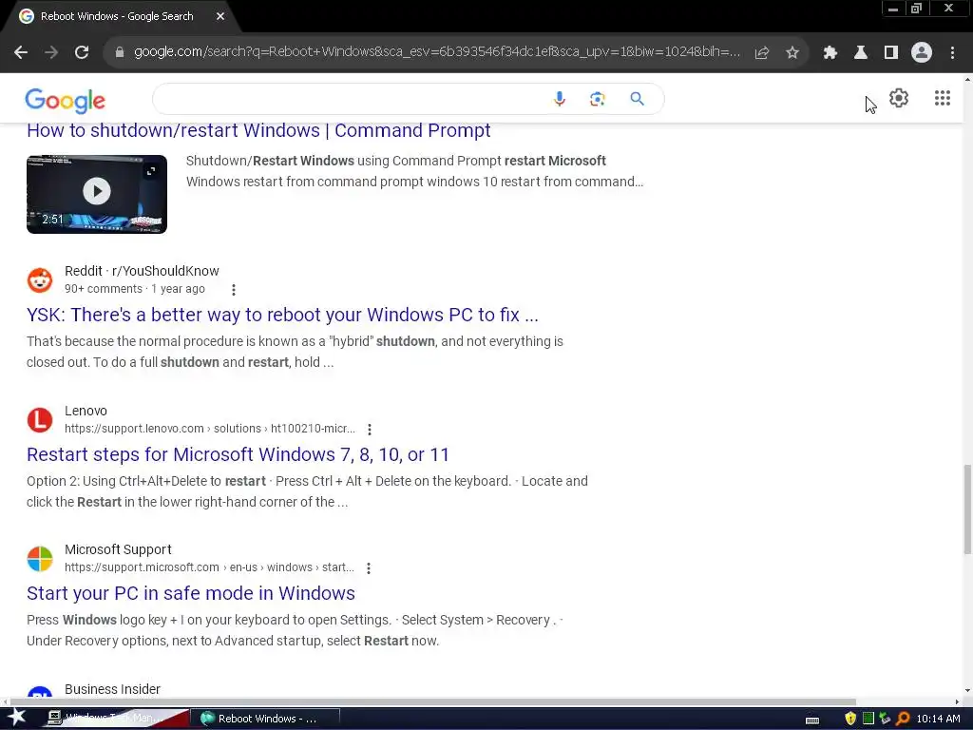Viewport: 973px width, 730px height.
Task: Open Chrome three-dot menu
Action: coord(952,53)
